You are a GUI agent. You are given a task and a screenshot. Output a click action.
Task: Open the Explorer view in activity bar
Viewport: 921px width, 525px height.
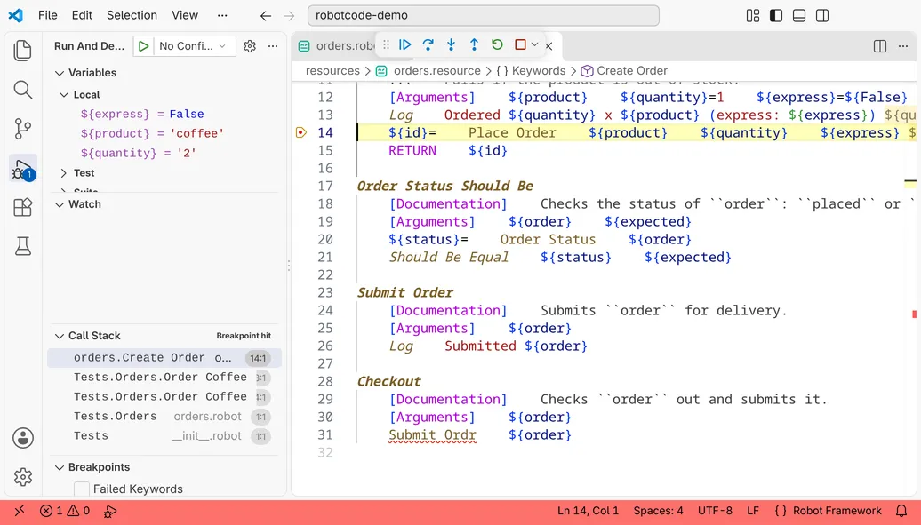[x=23, y=51]
